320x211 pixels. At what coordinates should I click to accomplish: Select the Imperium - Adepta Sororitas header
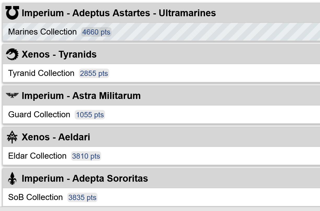[161, 178]
